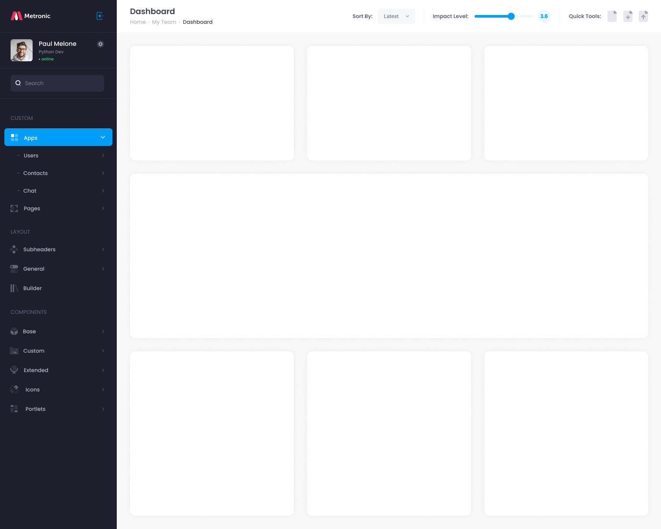Open the General layout menu
Screen dimensions: 661x529
(34, 269)
